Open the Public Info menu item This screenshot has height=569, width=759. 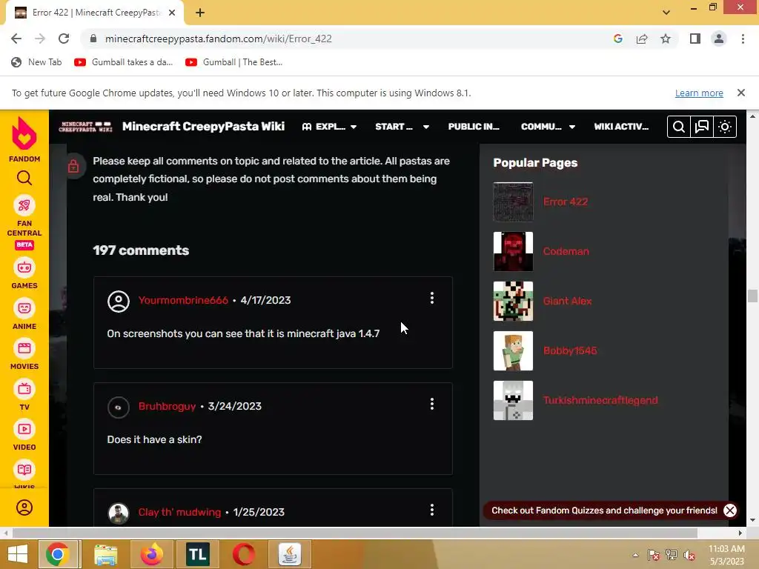coord(474,127)
